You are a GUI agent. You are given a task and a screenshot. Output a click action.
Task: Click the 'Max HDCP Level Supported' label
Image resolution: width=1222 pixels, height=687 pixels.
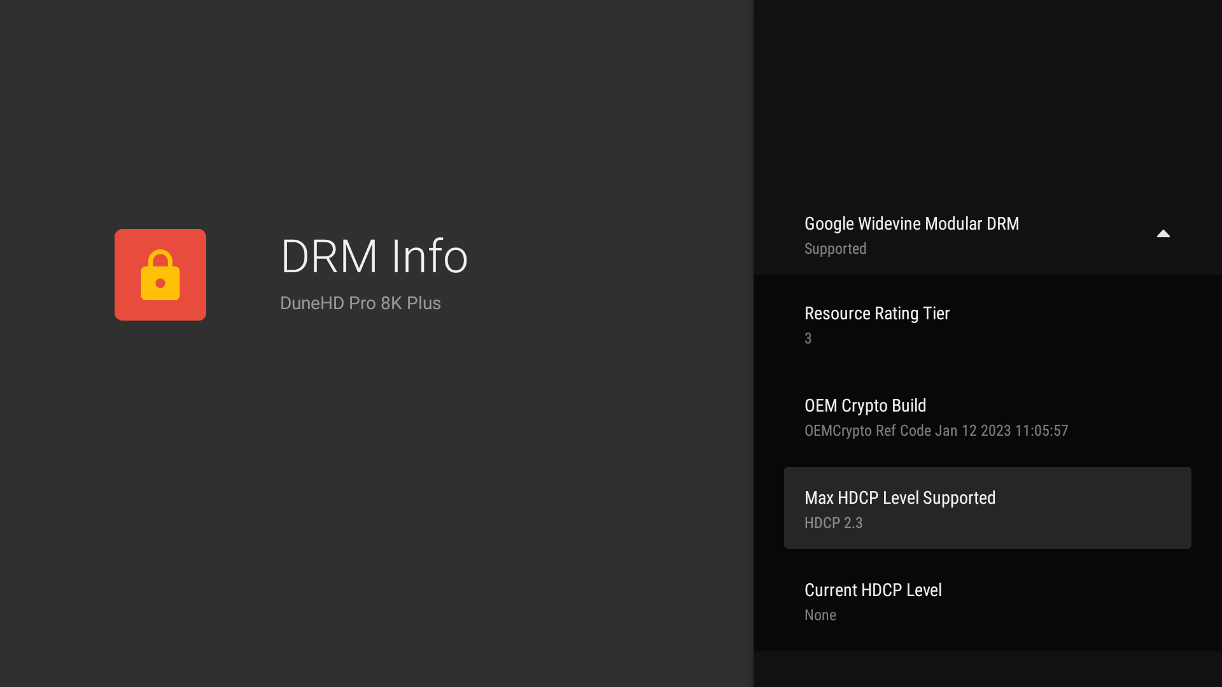click(899, 498)
